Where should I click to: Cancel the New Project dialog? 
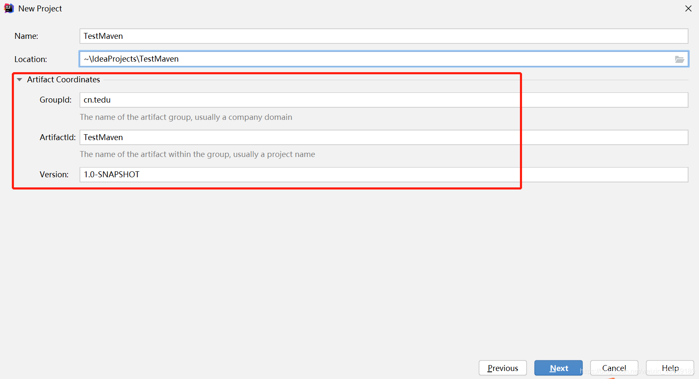[614, 368]
